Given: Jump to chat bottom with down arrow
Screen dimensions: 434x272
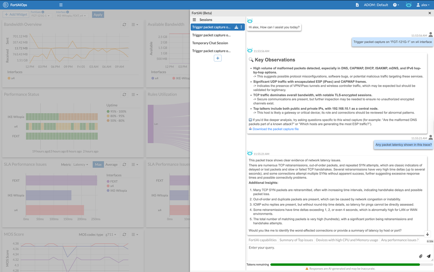Looking at the screenshot, I should click(x=427, y=234).
